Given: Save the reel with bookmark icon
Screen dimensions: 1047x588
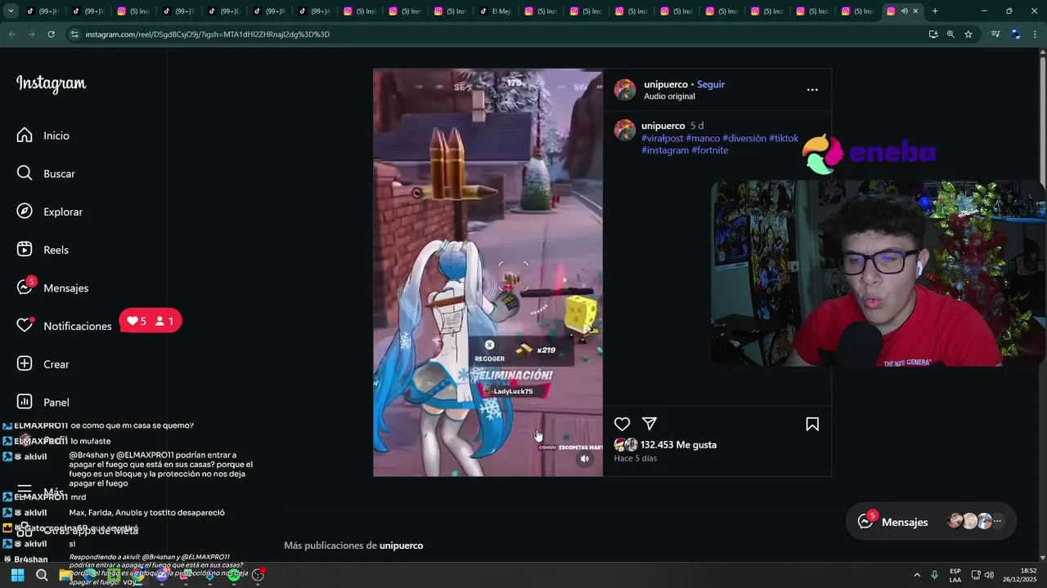Looking at the screenshot, I should click(x=812, y=424).
